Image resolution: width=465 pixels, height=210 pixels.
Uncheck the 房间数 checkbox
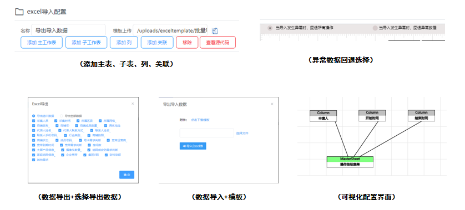pos(89,145)
